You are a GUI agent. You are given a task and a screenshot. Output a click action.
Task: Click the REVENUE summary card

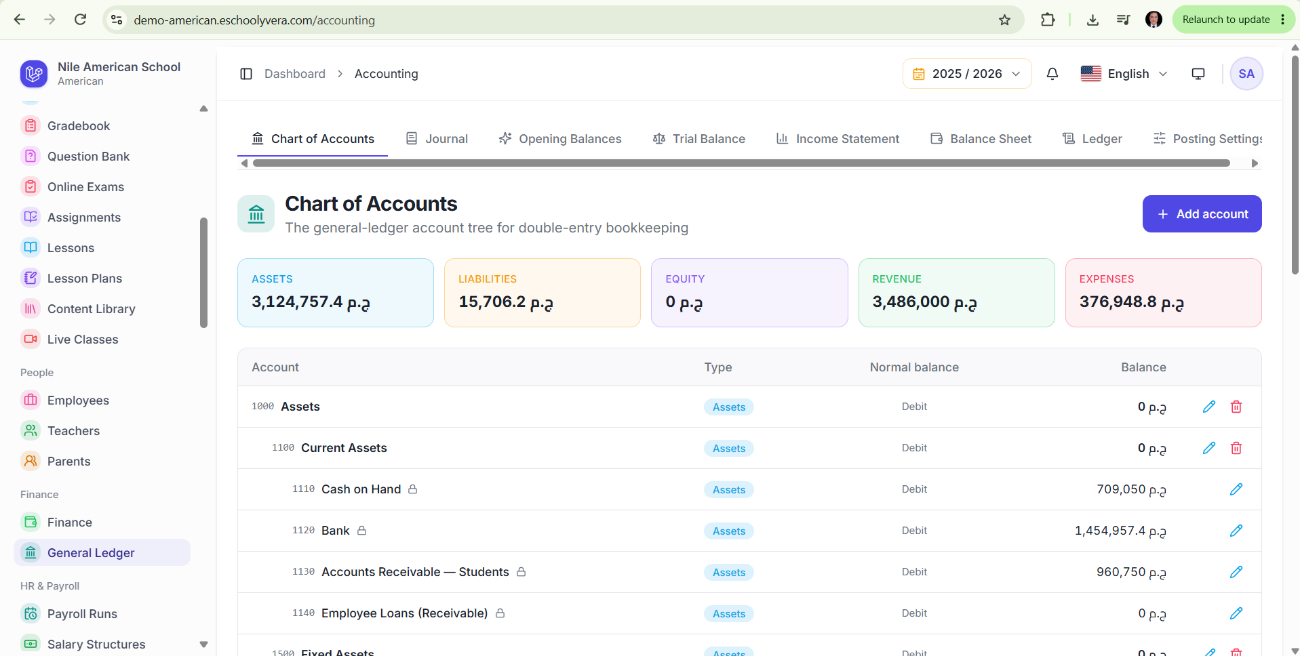coord(957,293)
